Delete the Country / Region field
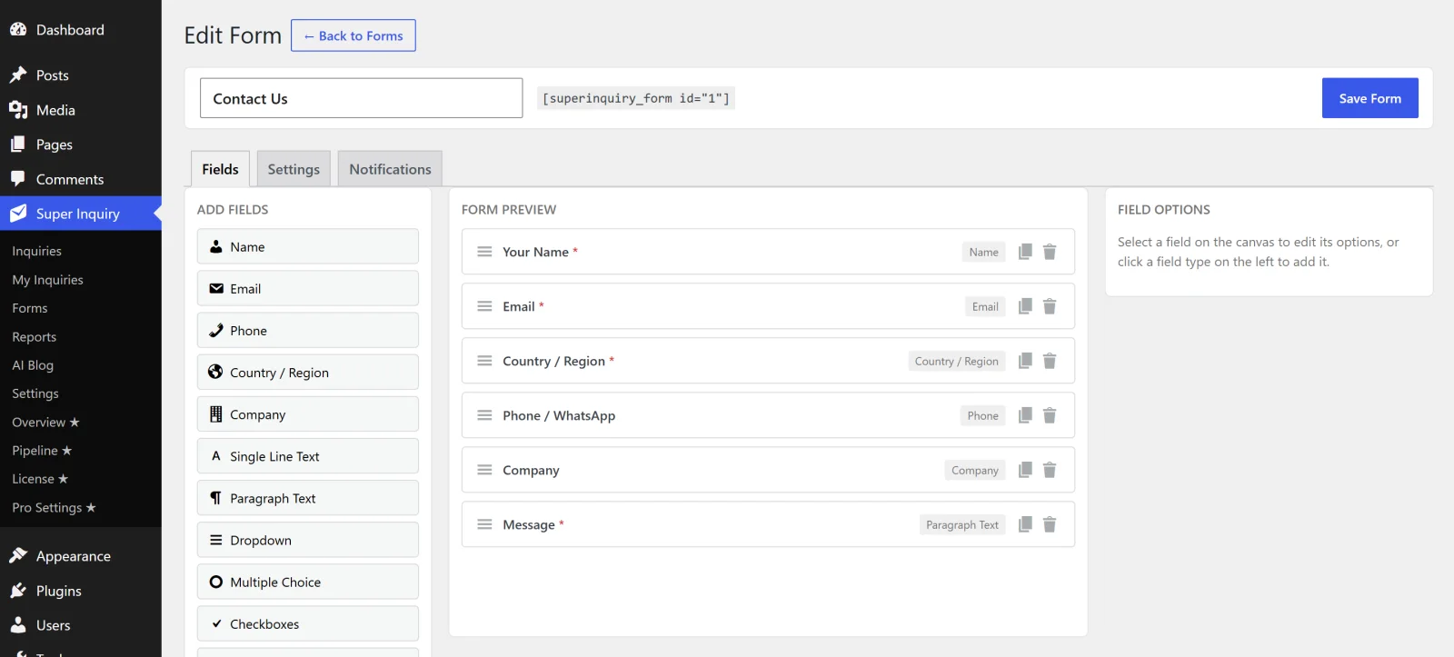This screenshot has height=657, width=1454. click(1050, 361)
